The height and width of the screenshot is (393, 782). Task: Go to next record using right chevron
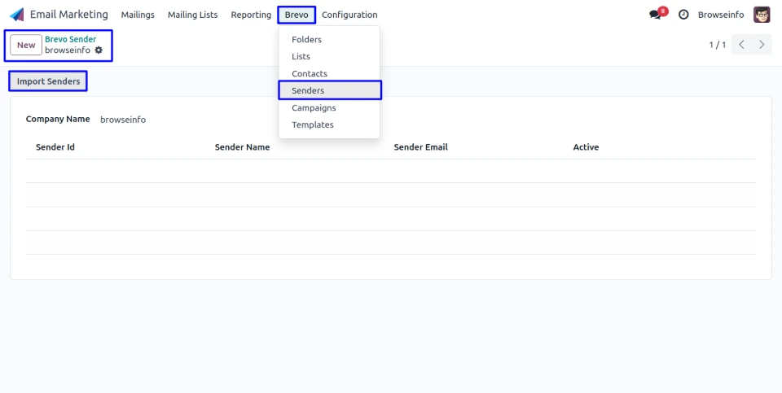(x=762, y=45)
